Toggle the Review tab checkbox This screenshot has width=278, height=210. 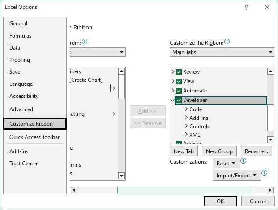click(x=179, y=72)
